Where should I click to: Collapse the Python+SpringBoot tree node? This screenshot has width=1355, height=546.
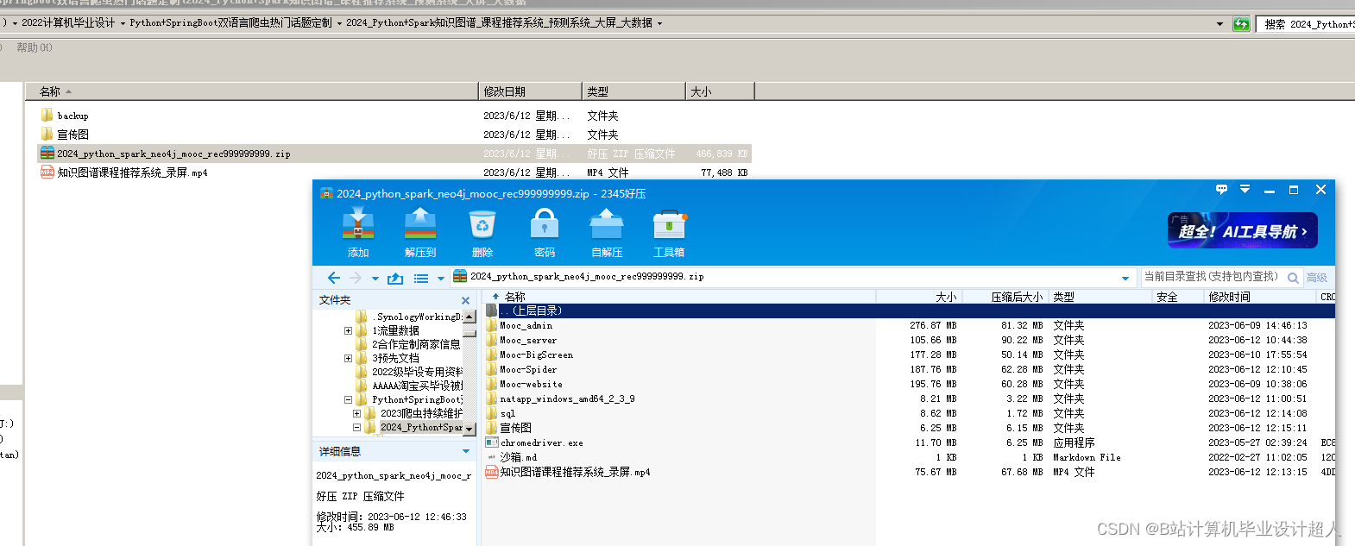click(x=348, y=399)
